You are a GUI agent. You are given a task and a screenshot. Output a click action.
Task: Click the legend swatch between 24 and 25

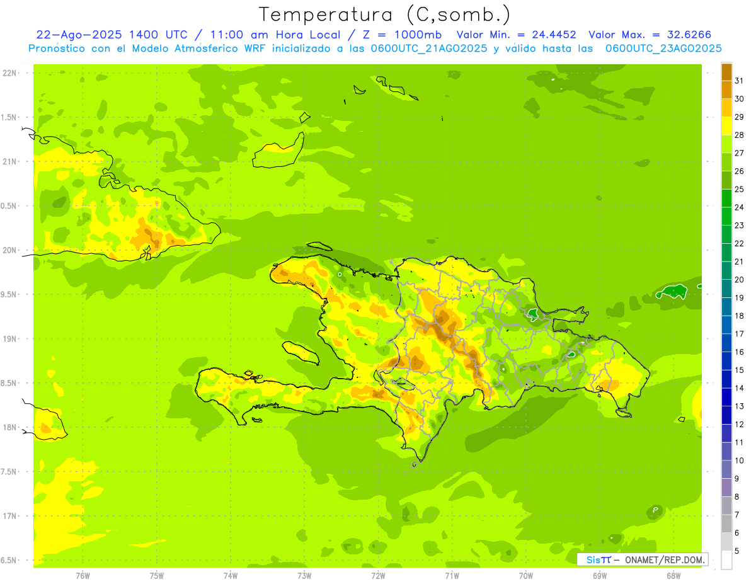(x=726, y=198)
